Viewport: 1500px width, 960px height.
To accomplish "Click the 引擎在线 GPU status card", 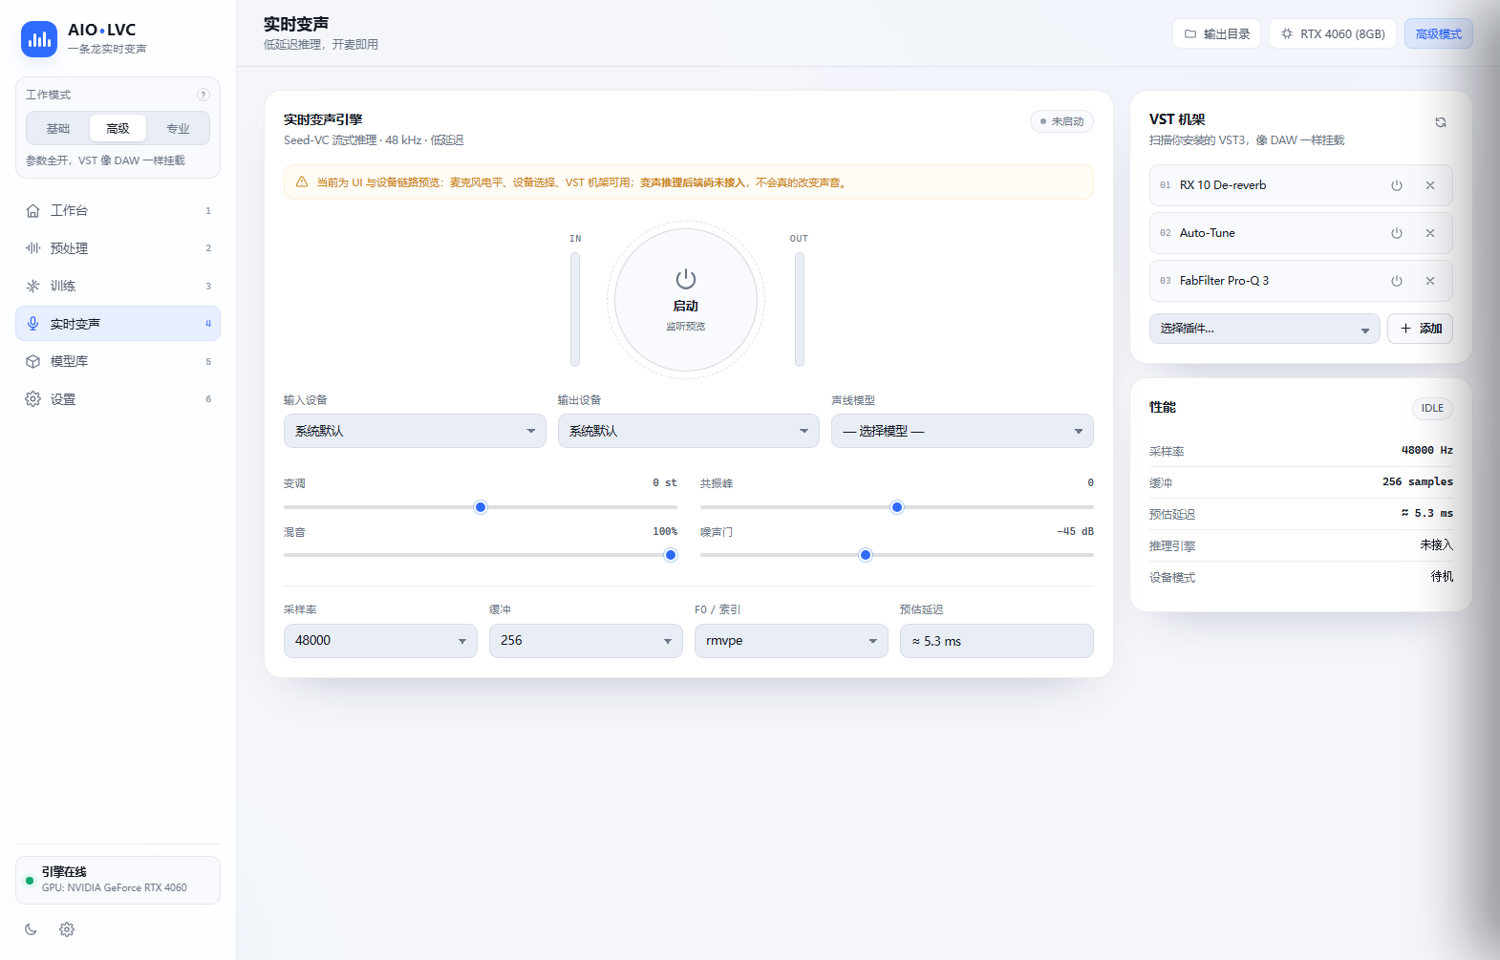I will click(x=118, y=880).
